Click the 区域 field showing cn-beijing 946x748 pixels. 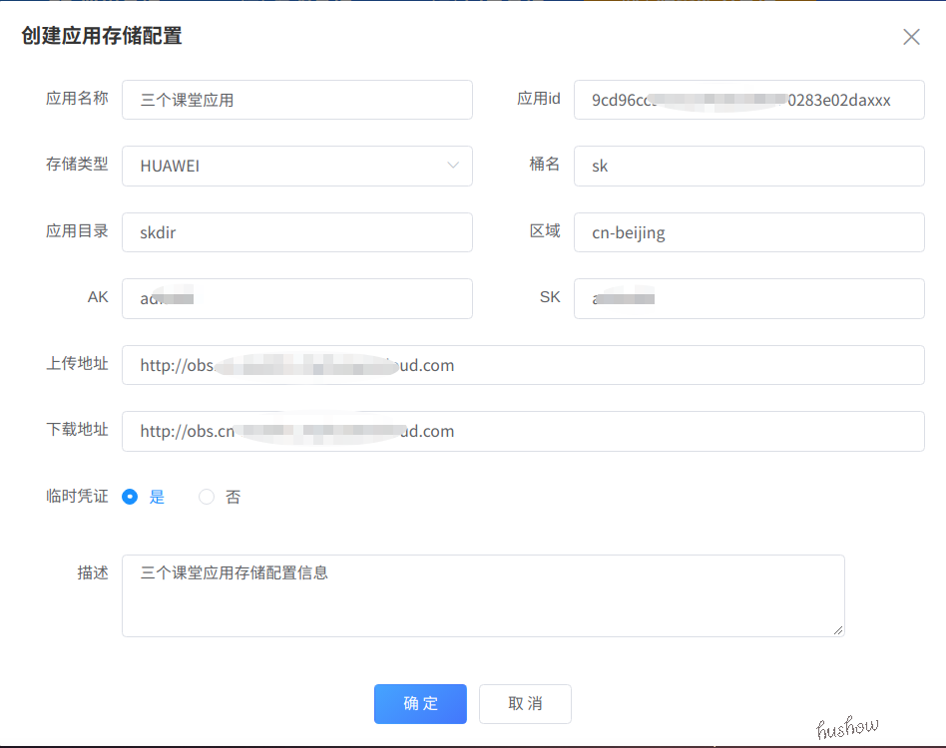(x=748, y=232)
